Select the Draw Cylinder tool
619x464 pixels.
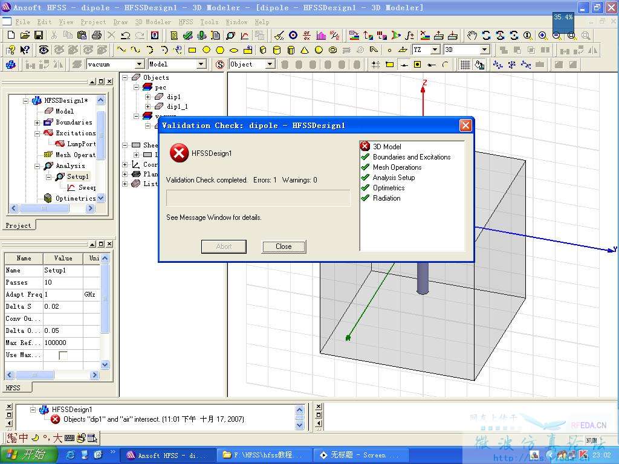(277, 50)
